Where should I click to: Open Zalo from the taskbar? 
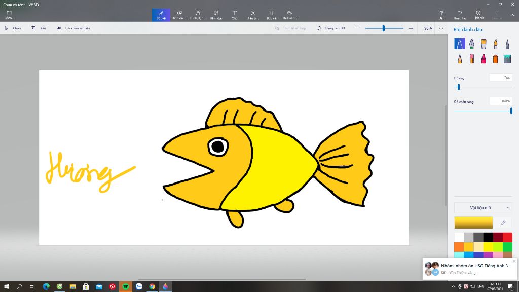(x=139, y=287)
